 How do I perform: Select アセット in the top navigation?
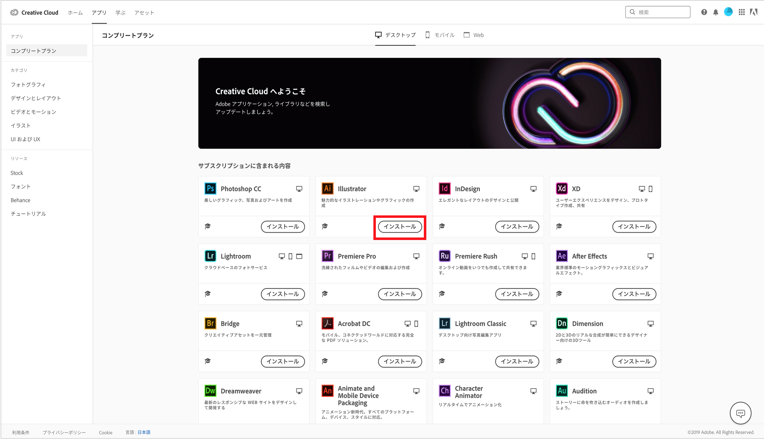pyautogui.click(x=144, y=13)
